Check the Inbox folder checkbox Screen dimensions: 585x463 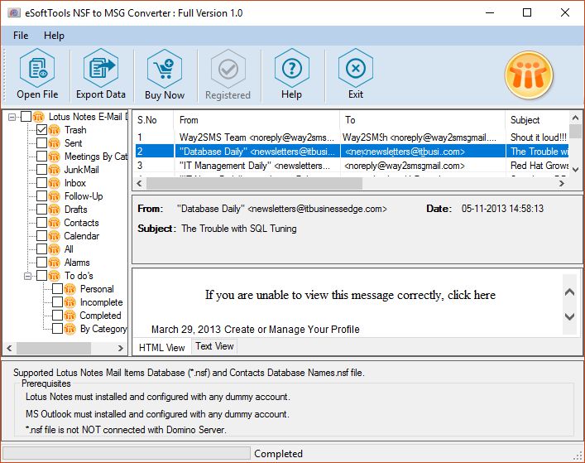click(x=41, y=183)
